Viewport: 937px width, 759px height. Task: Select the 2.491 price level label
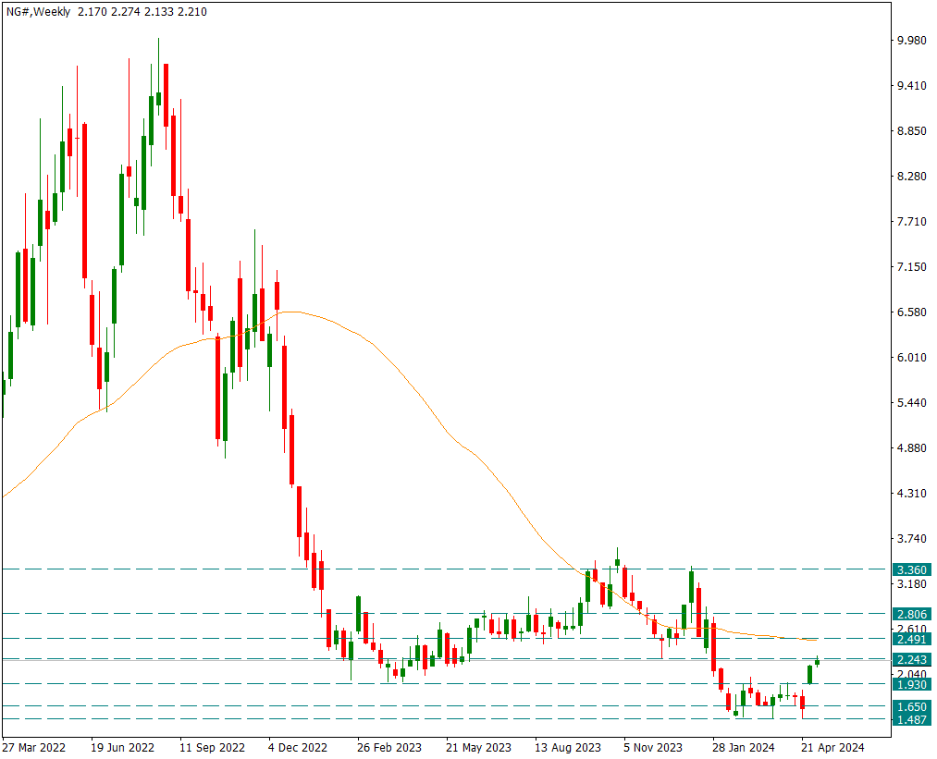click(911, 639)
